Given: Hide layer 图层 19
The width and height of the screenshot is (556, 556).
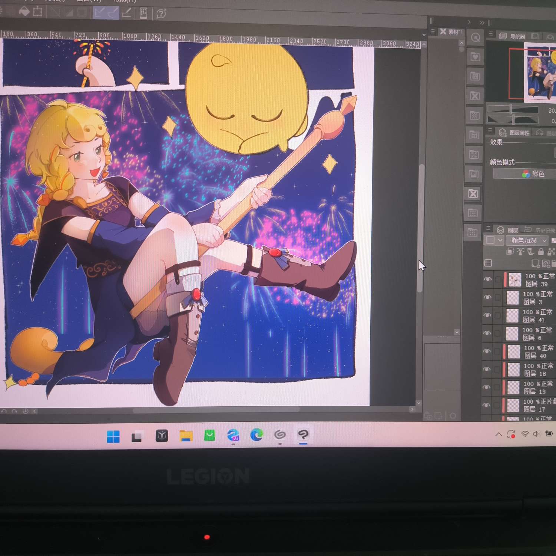Looking at the screenshot, I should 486,387.
